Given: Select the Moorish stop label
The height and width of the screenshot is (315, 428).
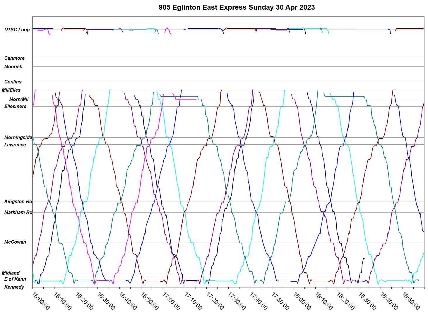Looking at the screenshot, I should (13, 67).
